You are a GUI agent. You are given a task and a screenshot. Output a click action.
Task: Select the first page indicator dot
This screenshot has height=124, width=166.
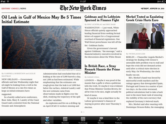click(82, 112)
